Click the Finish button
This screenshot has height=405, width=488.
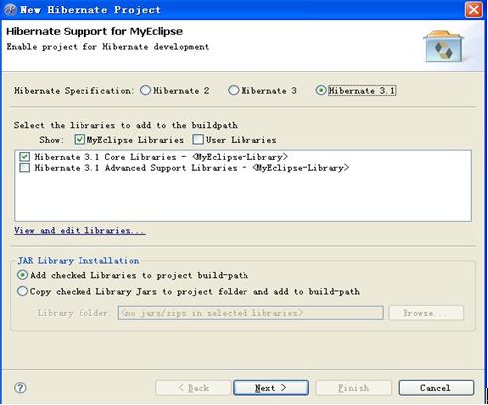coord(354,388)
